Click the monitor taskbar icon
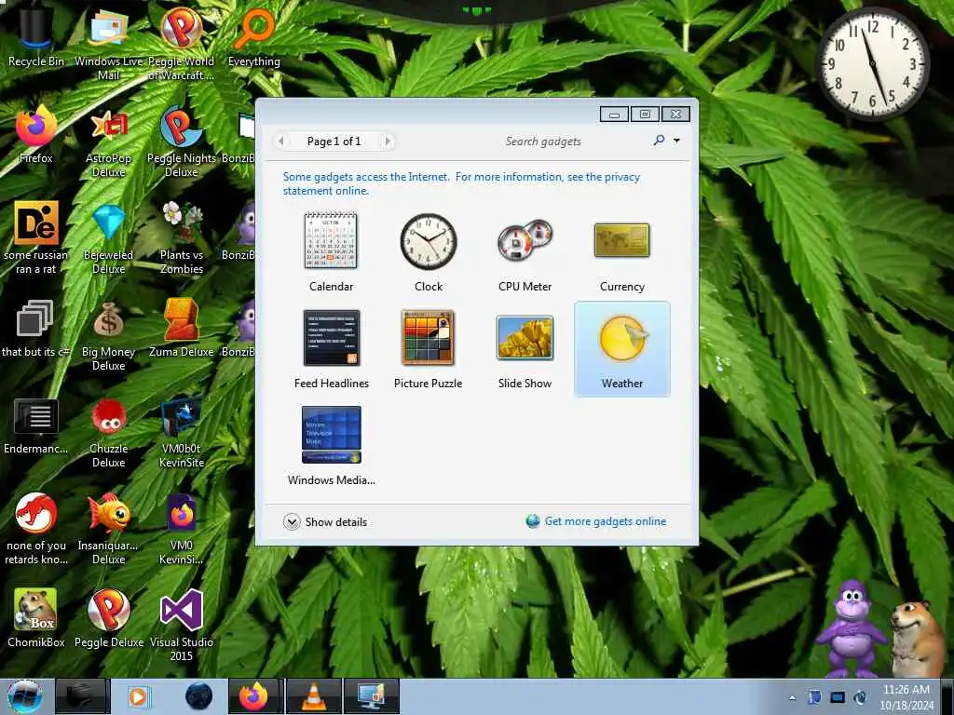The image size is (954, 715). (371, 696)
